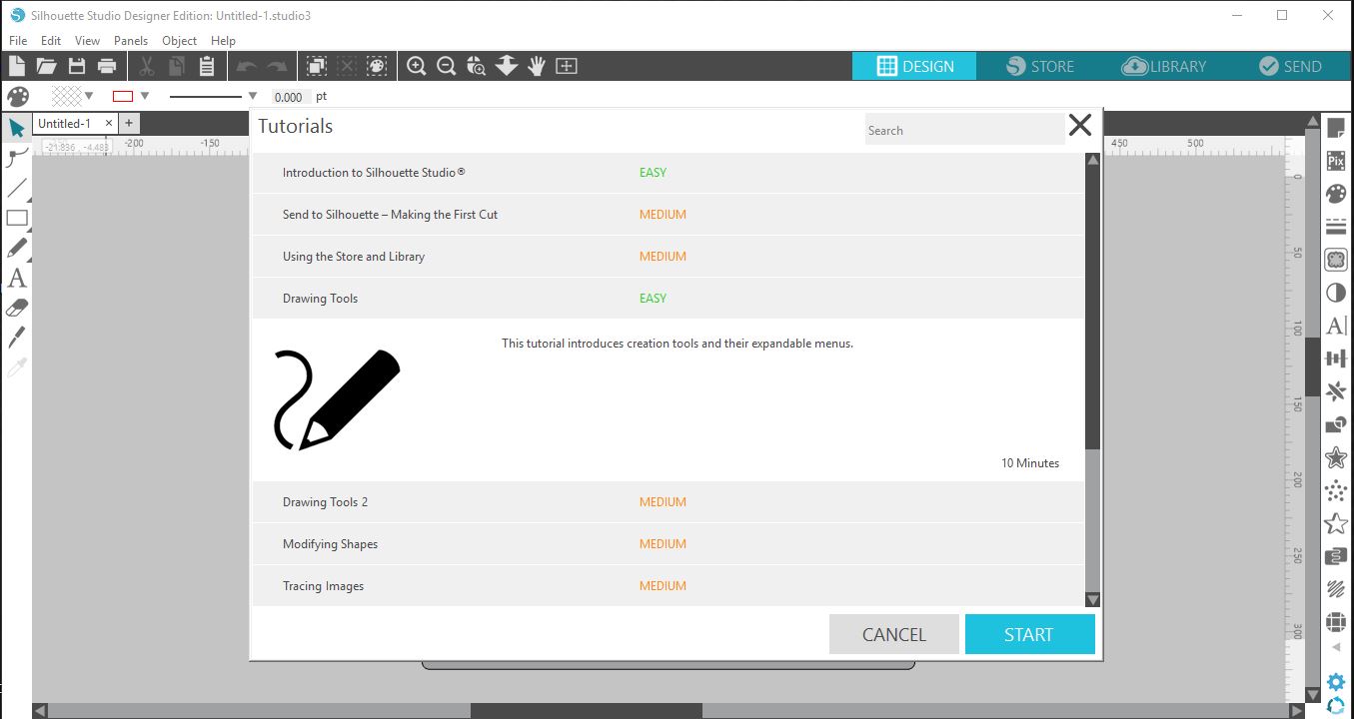Screen dimensions: 1354x719
Task: Expand the Send to Silhouette tutorial row
Action: (x=668, y=215)
